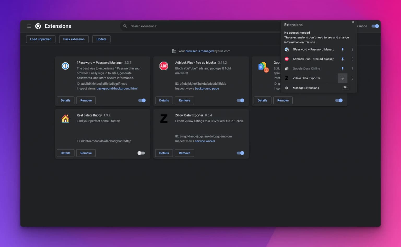Click the 1Password extension card icon
This screenshot has height=247, width=401.
65,66
